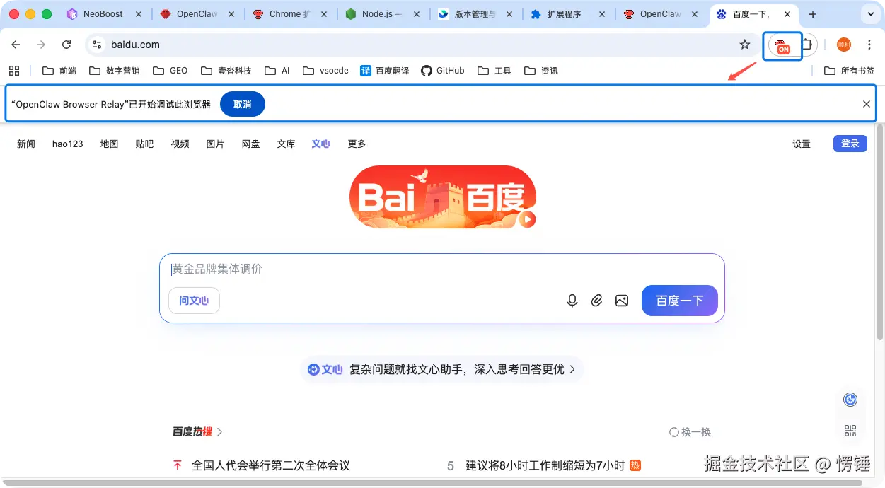885x488 pixels.
Task: View site information icon in address bar
Action: (x=98, y=45)
